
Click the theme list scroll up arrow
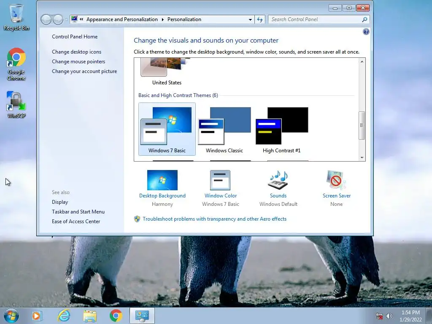pos(362,62)
